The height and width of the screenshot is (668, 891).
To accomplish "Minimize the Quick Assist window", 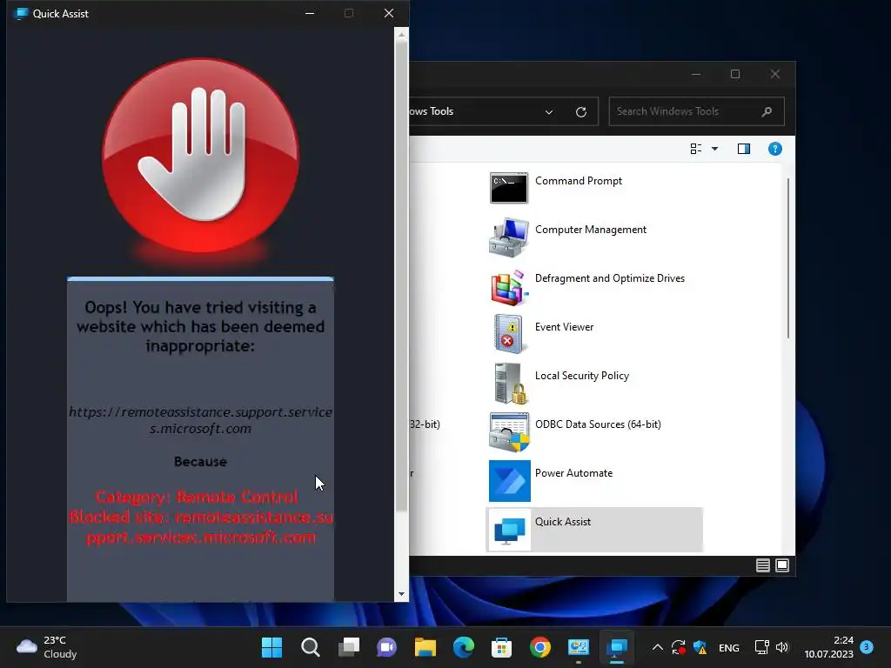I will click(310, 13).
